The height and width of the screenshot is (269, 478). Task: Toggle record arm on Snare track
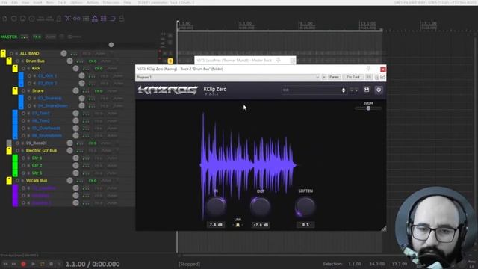pos(23,91)
